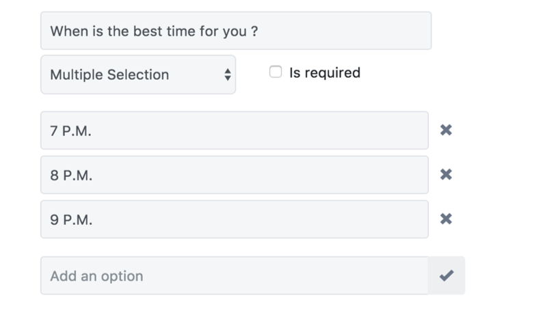
Task: Click the 'Add an option' placeholder text
Action: [x=96, y=276]
